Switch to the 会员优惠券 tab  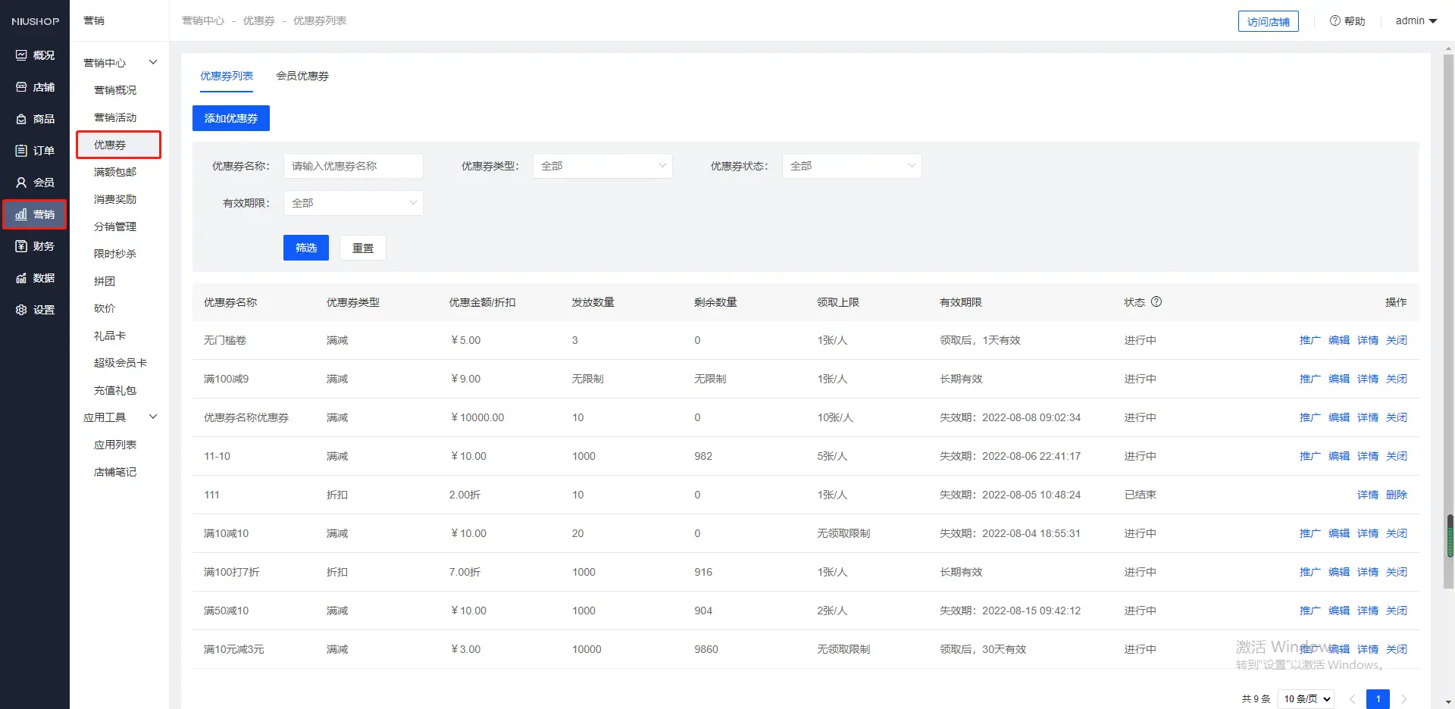click(302, 76)
